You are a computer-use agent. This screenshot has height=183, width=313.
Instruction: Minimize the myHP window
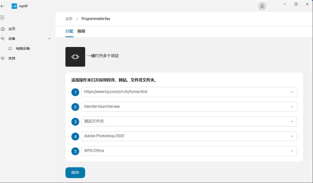(285, 4)
